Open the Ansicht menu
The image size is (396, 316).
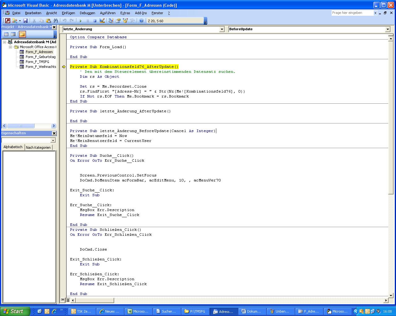[x=52, y=13]
